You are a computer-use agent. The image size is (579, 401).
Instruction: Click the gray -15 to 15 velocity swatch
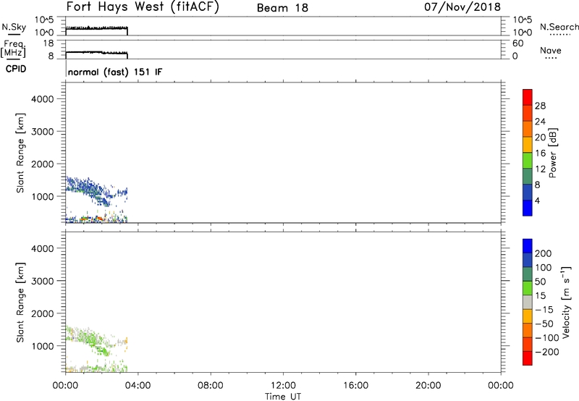pos(528,302)
